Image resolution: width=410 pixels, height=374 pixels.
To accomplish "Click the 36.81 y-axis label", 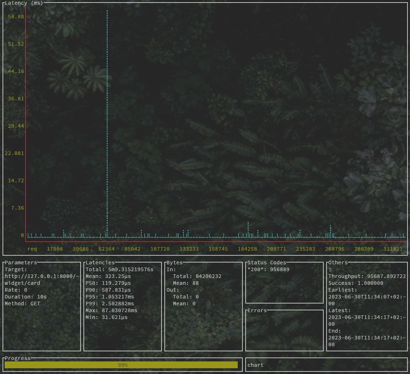I will pyautogui.click(x=16, y=98).
